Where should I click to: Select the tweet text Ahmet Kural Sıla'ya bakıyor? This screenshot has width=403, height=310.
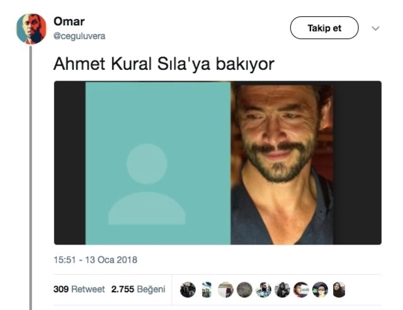[x=164, y=64]
